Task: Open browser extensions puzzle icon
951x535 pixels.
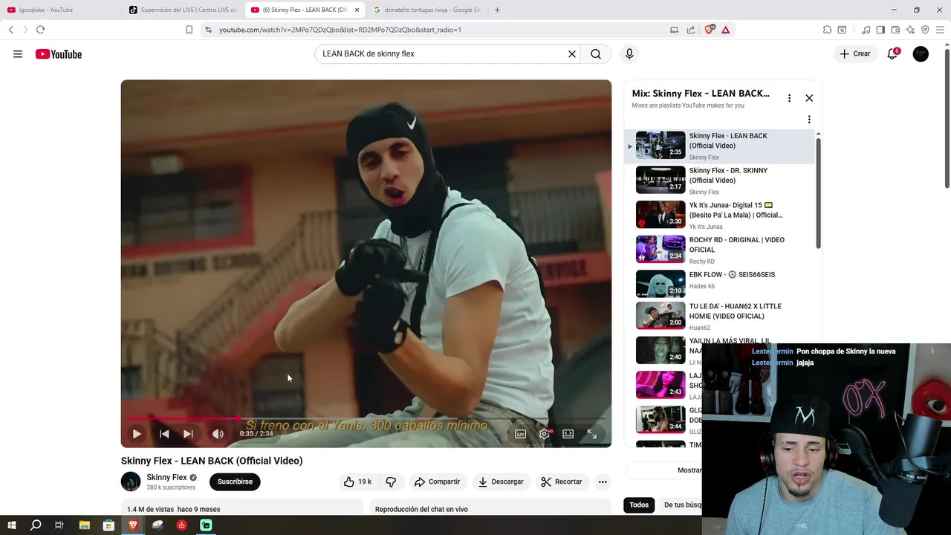Action: click(827, 30)
